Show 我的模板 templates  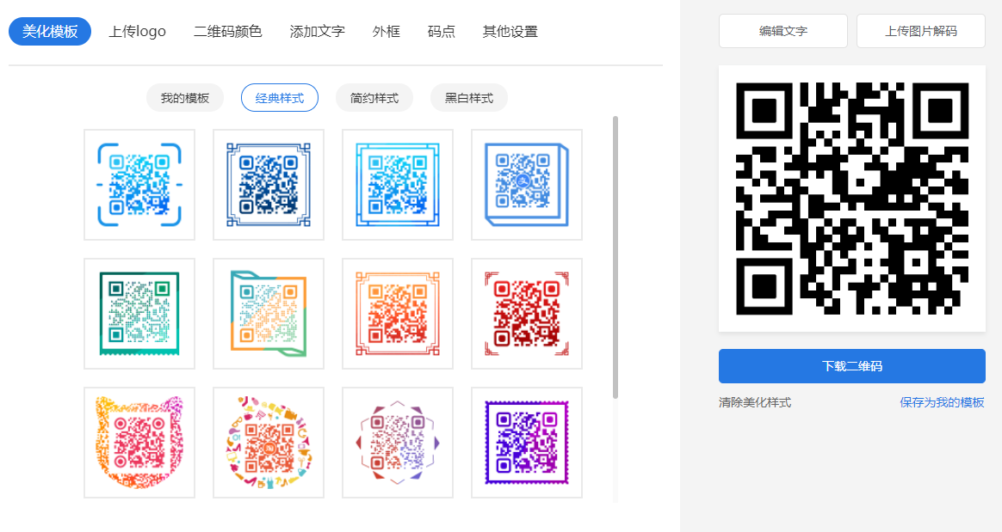pos(185,98)
